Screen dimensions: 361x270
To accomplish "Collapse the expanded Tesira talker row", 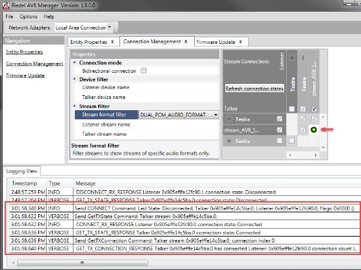I will pos(229,119).
